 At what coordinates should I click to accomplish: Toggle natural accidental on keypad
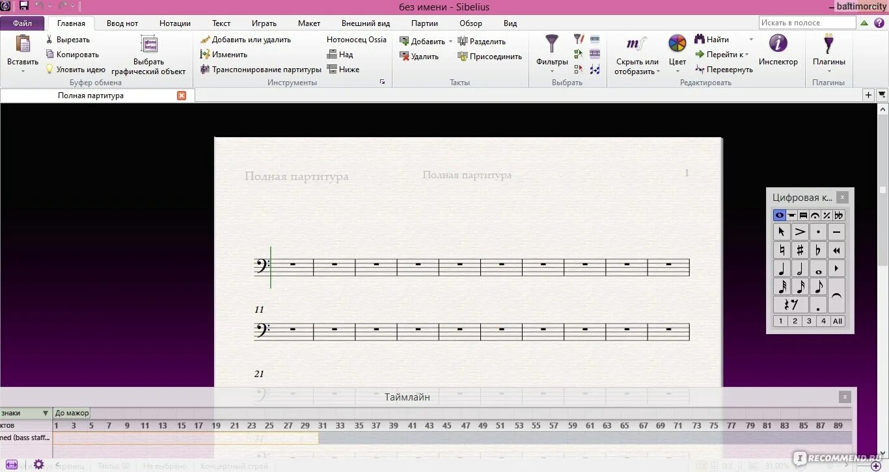(782, 250)
